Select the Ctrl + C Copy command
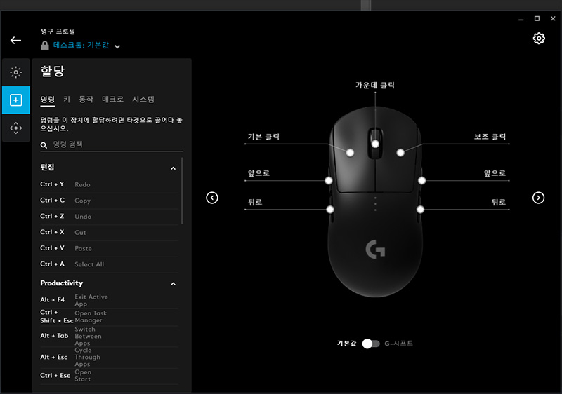 109,201
